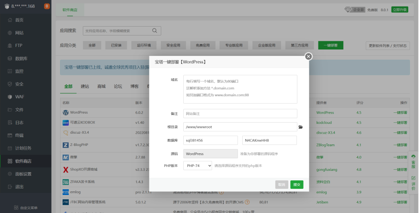419x213 pixels.
Task: Select 运行环境 category filter
Action: (x=144, y=45)
